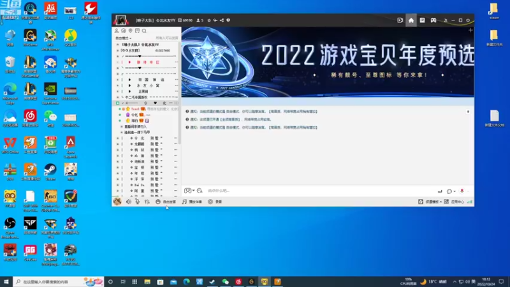This screenshot has height=287, width=510.
Task: Open the 自由模式 mode dropdown
Action: click(124, 38)
